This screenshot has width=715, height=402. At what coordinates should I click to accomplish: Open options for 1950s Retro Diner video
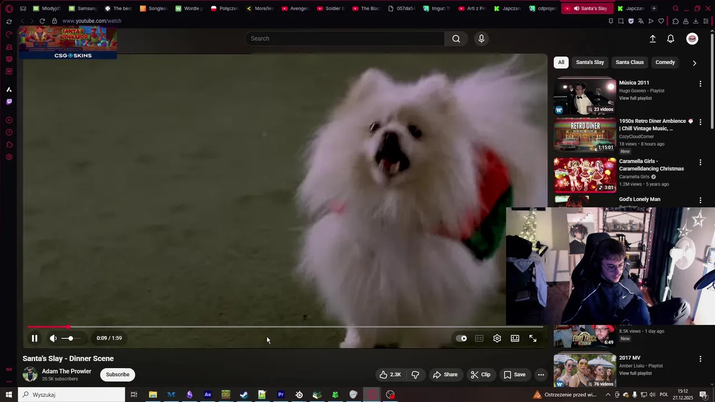700,122
